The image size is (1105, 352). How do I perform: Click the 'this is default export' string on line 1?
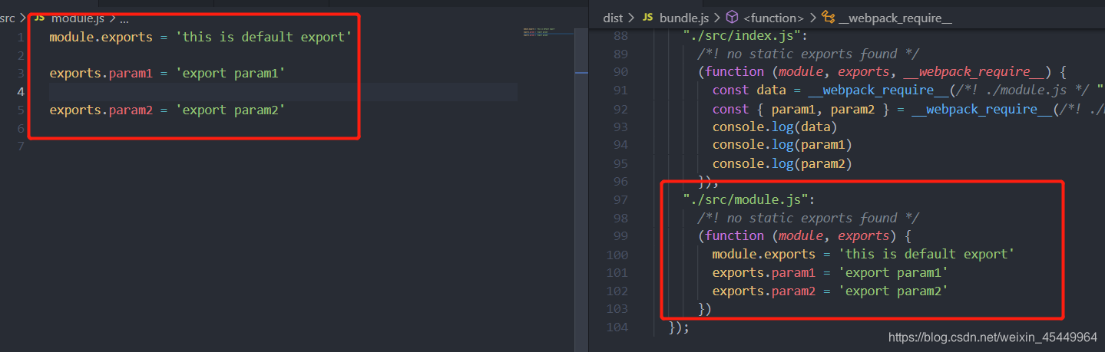264,37
